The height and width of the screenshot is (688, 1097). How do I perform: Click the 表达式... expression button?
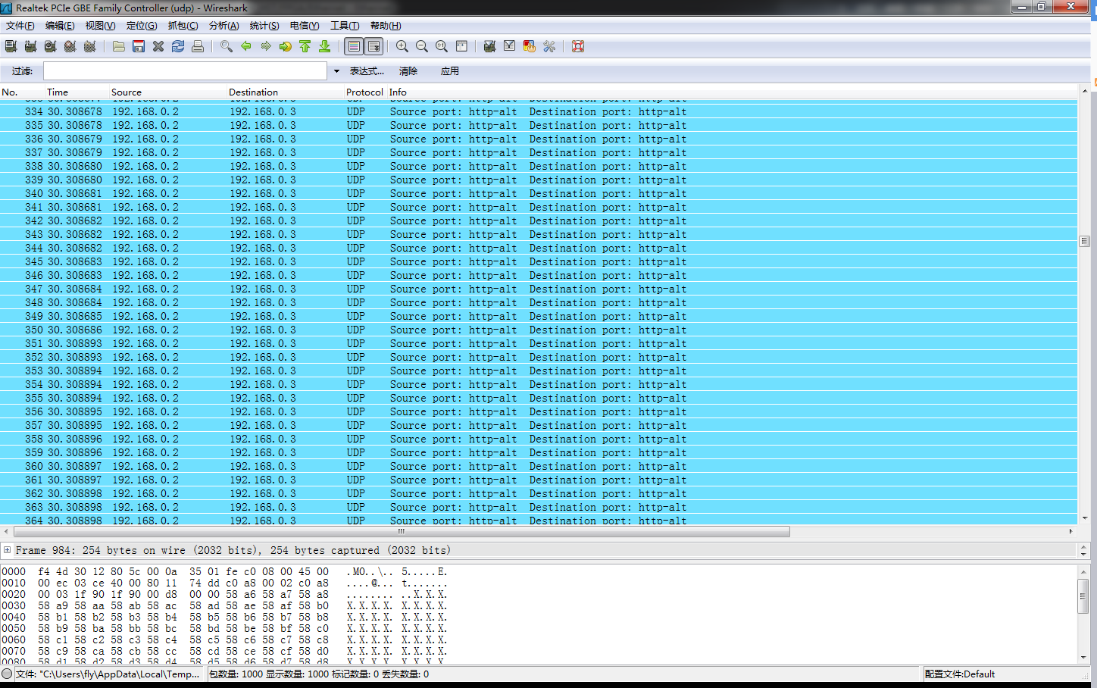coord(367,71)
